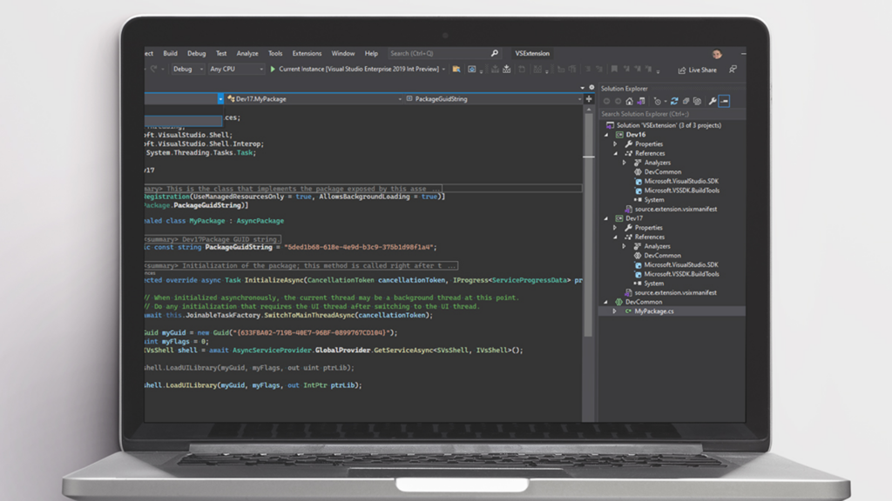
Task: Collapse the Dev16 project node
Action: [606, 135]
